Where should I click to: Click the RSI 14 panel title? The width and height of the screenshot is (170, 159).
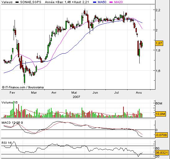pos(7,143)
